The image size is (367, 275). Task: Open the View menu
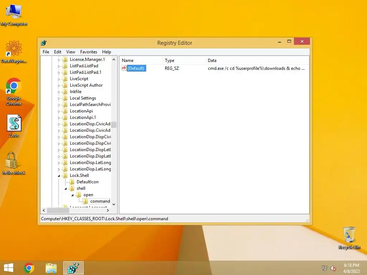pyautogui.click(x=71, y=52)
